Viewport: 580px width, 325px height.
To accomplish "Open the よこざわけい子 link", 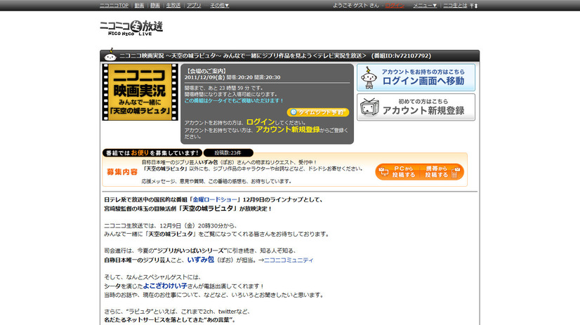I will pyautogui.click(x=165, y=286).
